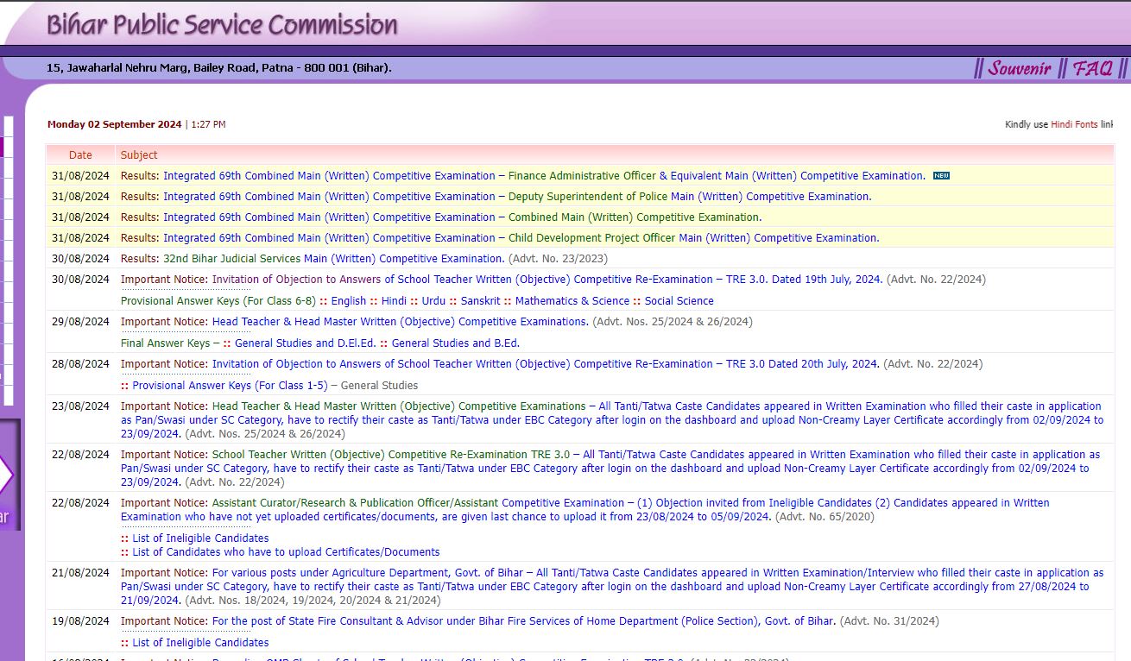Open English provisional answer key for Class 6-8

(x=349, y=301)
